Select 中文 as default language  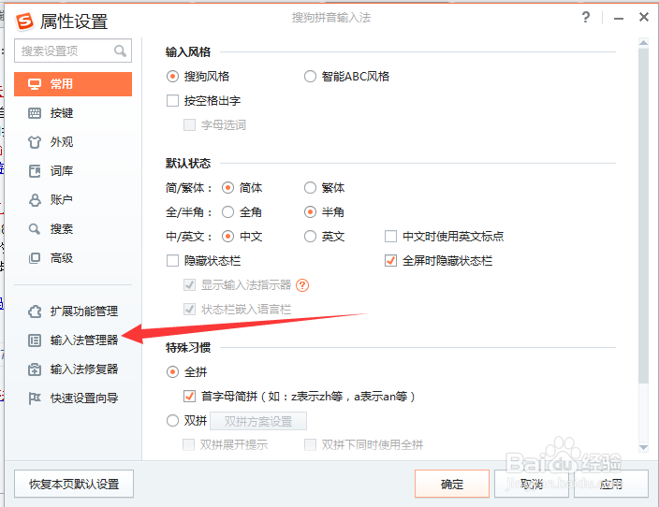[227, 237]
